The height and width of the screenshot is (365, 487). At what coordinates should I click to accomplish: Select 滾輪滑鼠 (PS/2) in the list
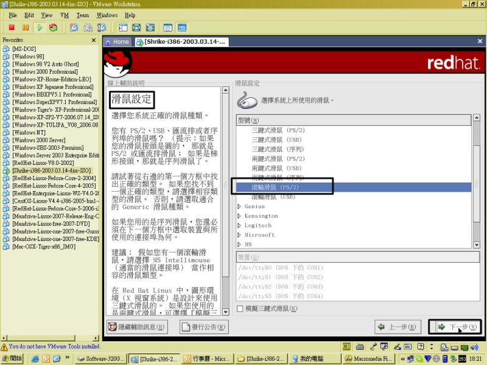point(354,187)
